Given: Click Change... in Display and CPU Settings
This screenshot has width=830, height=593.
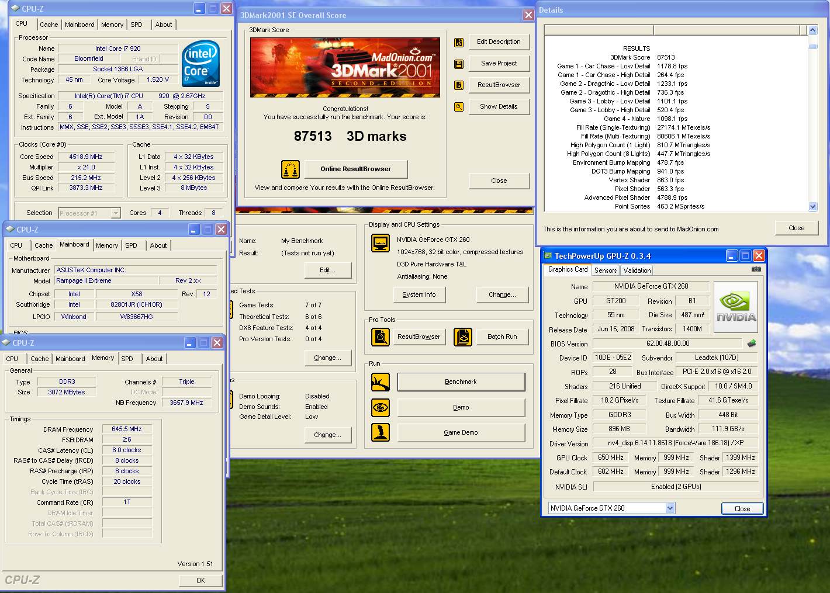Looking at the screenshot, I should point(502,295).
